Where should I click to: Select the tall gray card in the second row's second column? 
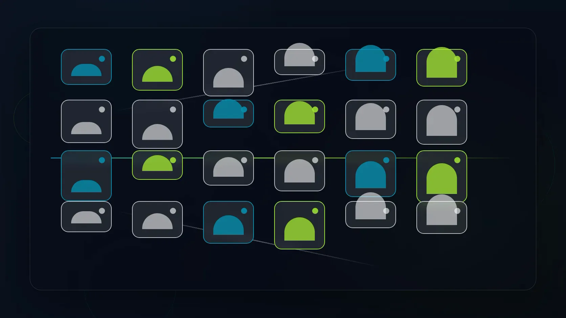[157, 124]
